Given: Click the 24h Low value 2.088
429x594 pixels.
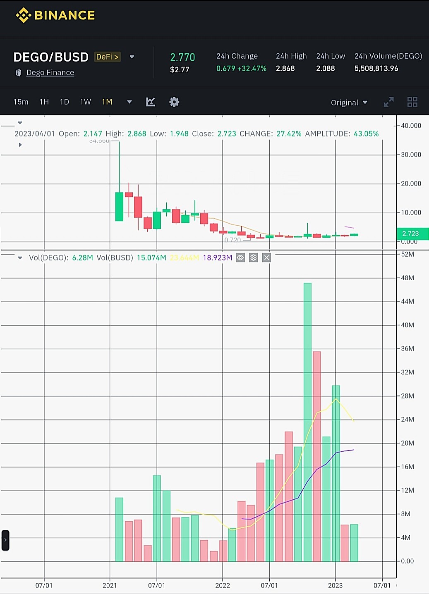Looking at the screenshot, I should coord(326,69).
